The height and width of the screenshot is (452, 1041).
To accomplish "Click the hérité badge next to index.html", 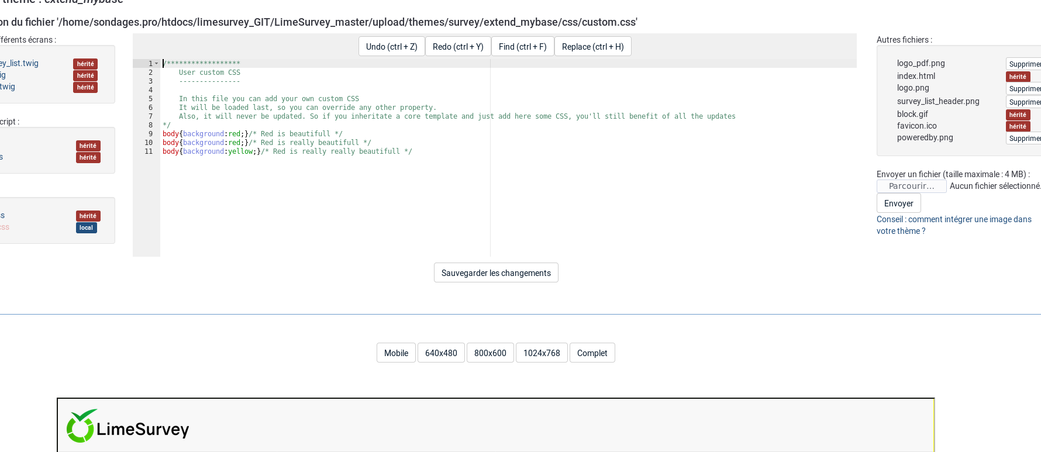I will pyautogui.click(x=1018, y=77).
